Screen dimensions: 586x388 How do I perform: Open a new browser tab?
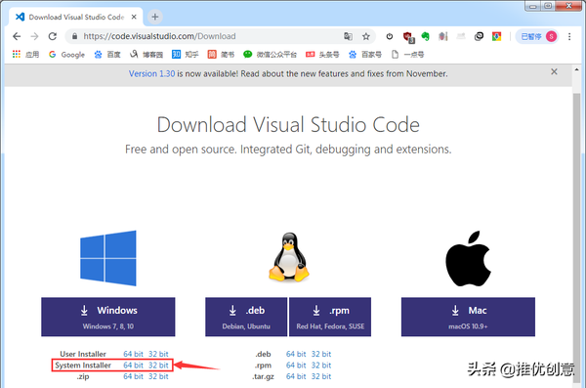(155, 17)
